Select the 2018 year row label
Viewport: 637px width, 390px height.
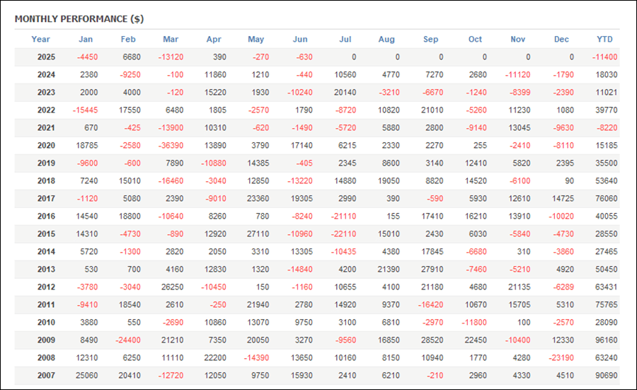46,180
